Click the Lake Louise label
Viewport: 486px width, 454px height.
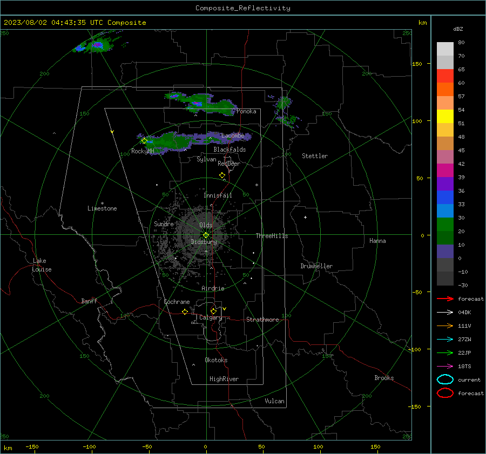(42, 265)
